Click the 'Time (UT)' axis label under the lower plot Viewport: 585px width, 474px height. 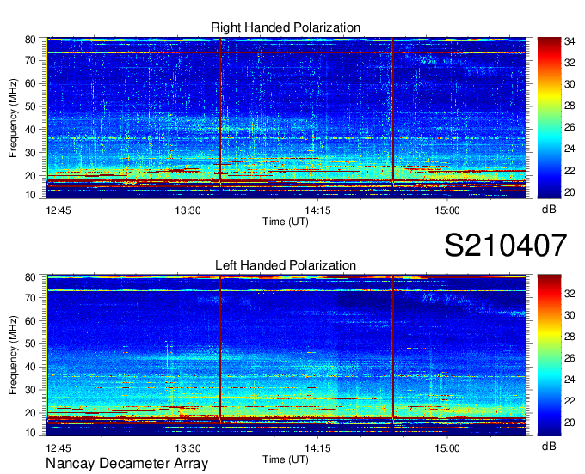286,459
